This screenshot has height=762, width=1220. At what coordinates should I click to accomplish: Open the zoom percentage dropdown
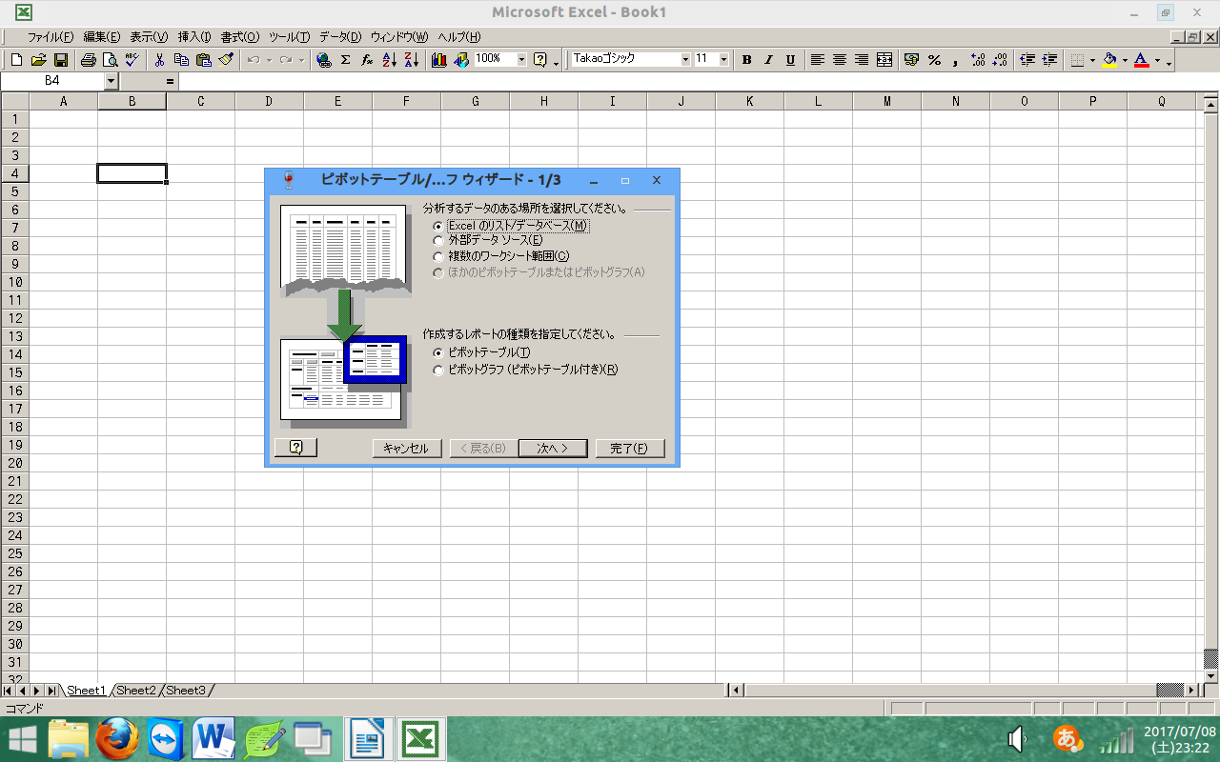pos(521,60)
